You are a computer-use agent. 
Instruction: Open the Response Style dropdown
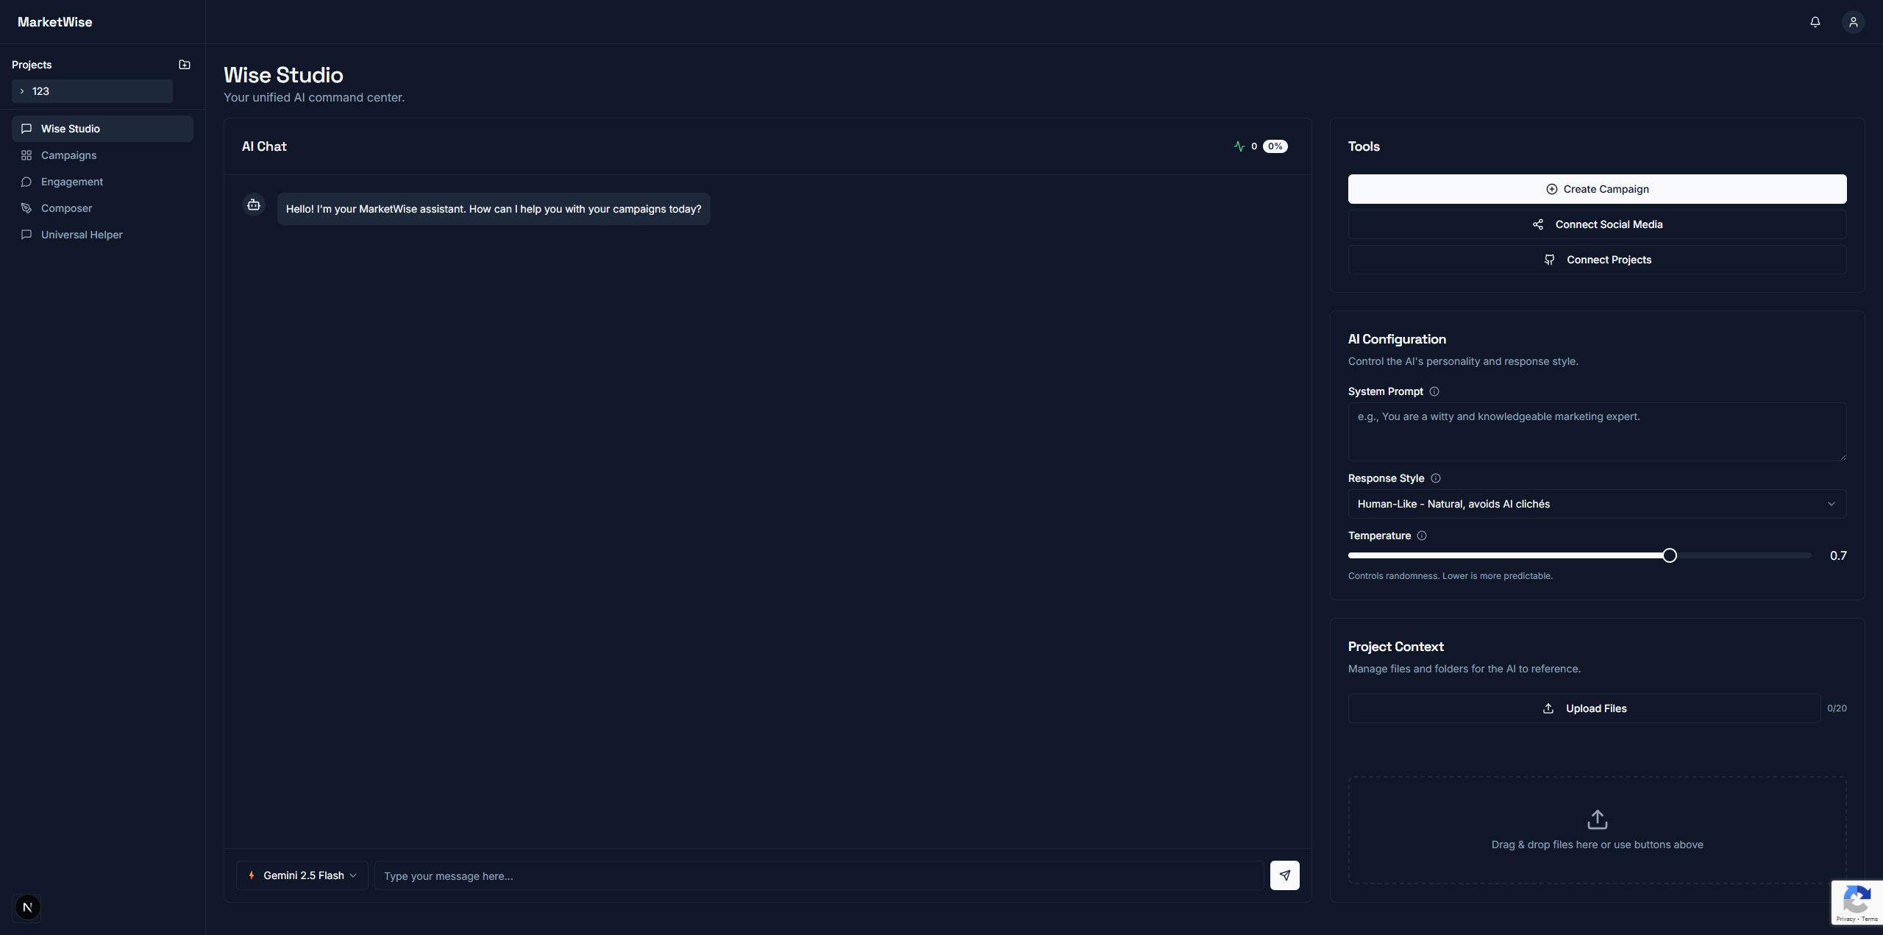pyautogui.click(x=1597, y=503)
